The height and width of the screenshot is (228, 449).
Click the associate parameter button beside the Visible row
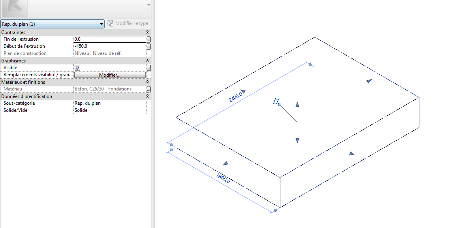coord(149,68)
